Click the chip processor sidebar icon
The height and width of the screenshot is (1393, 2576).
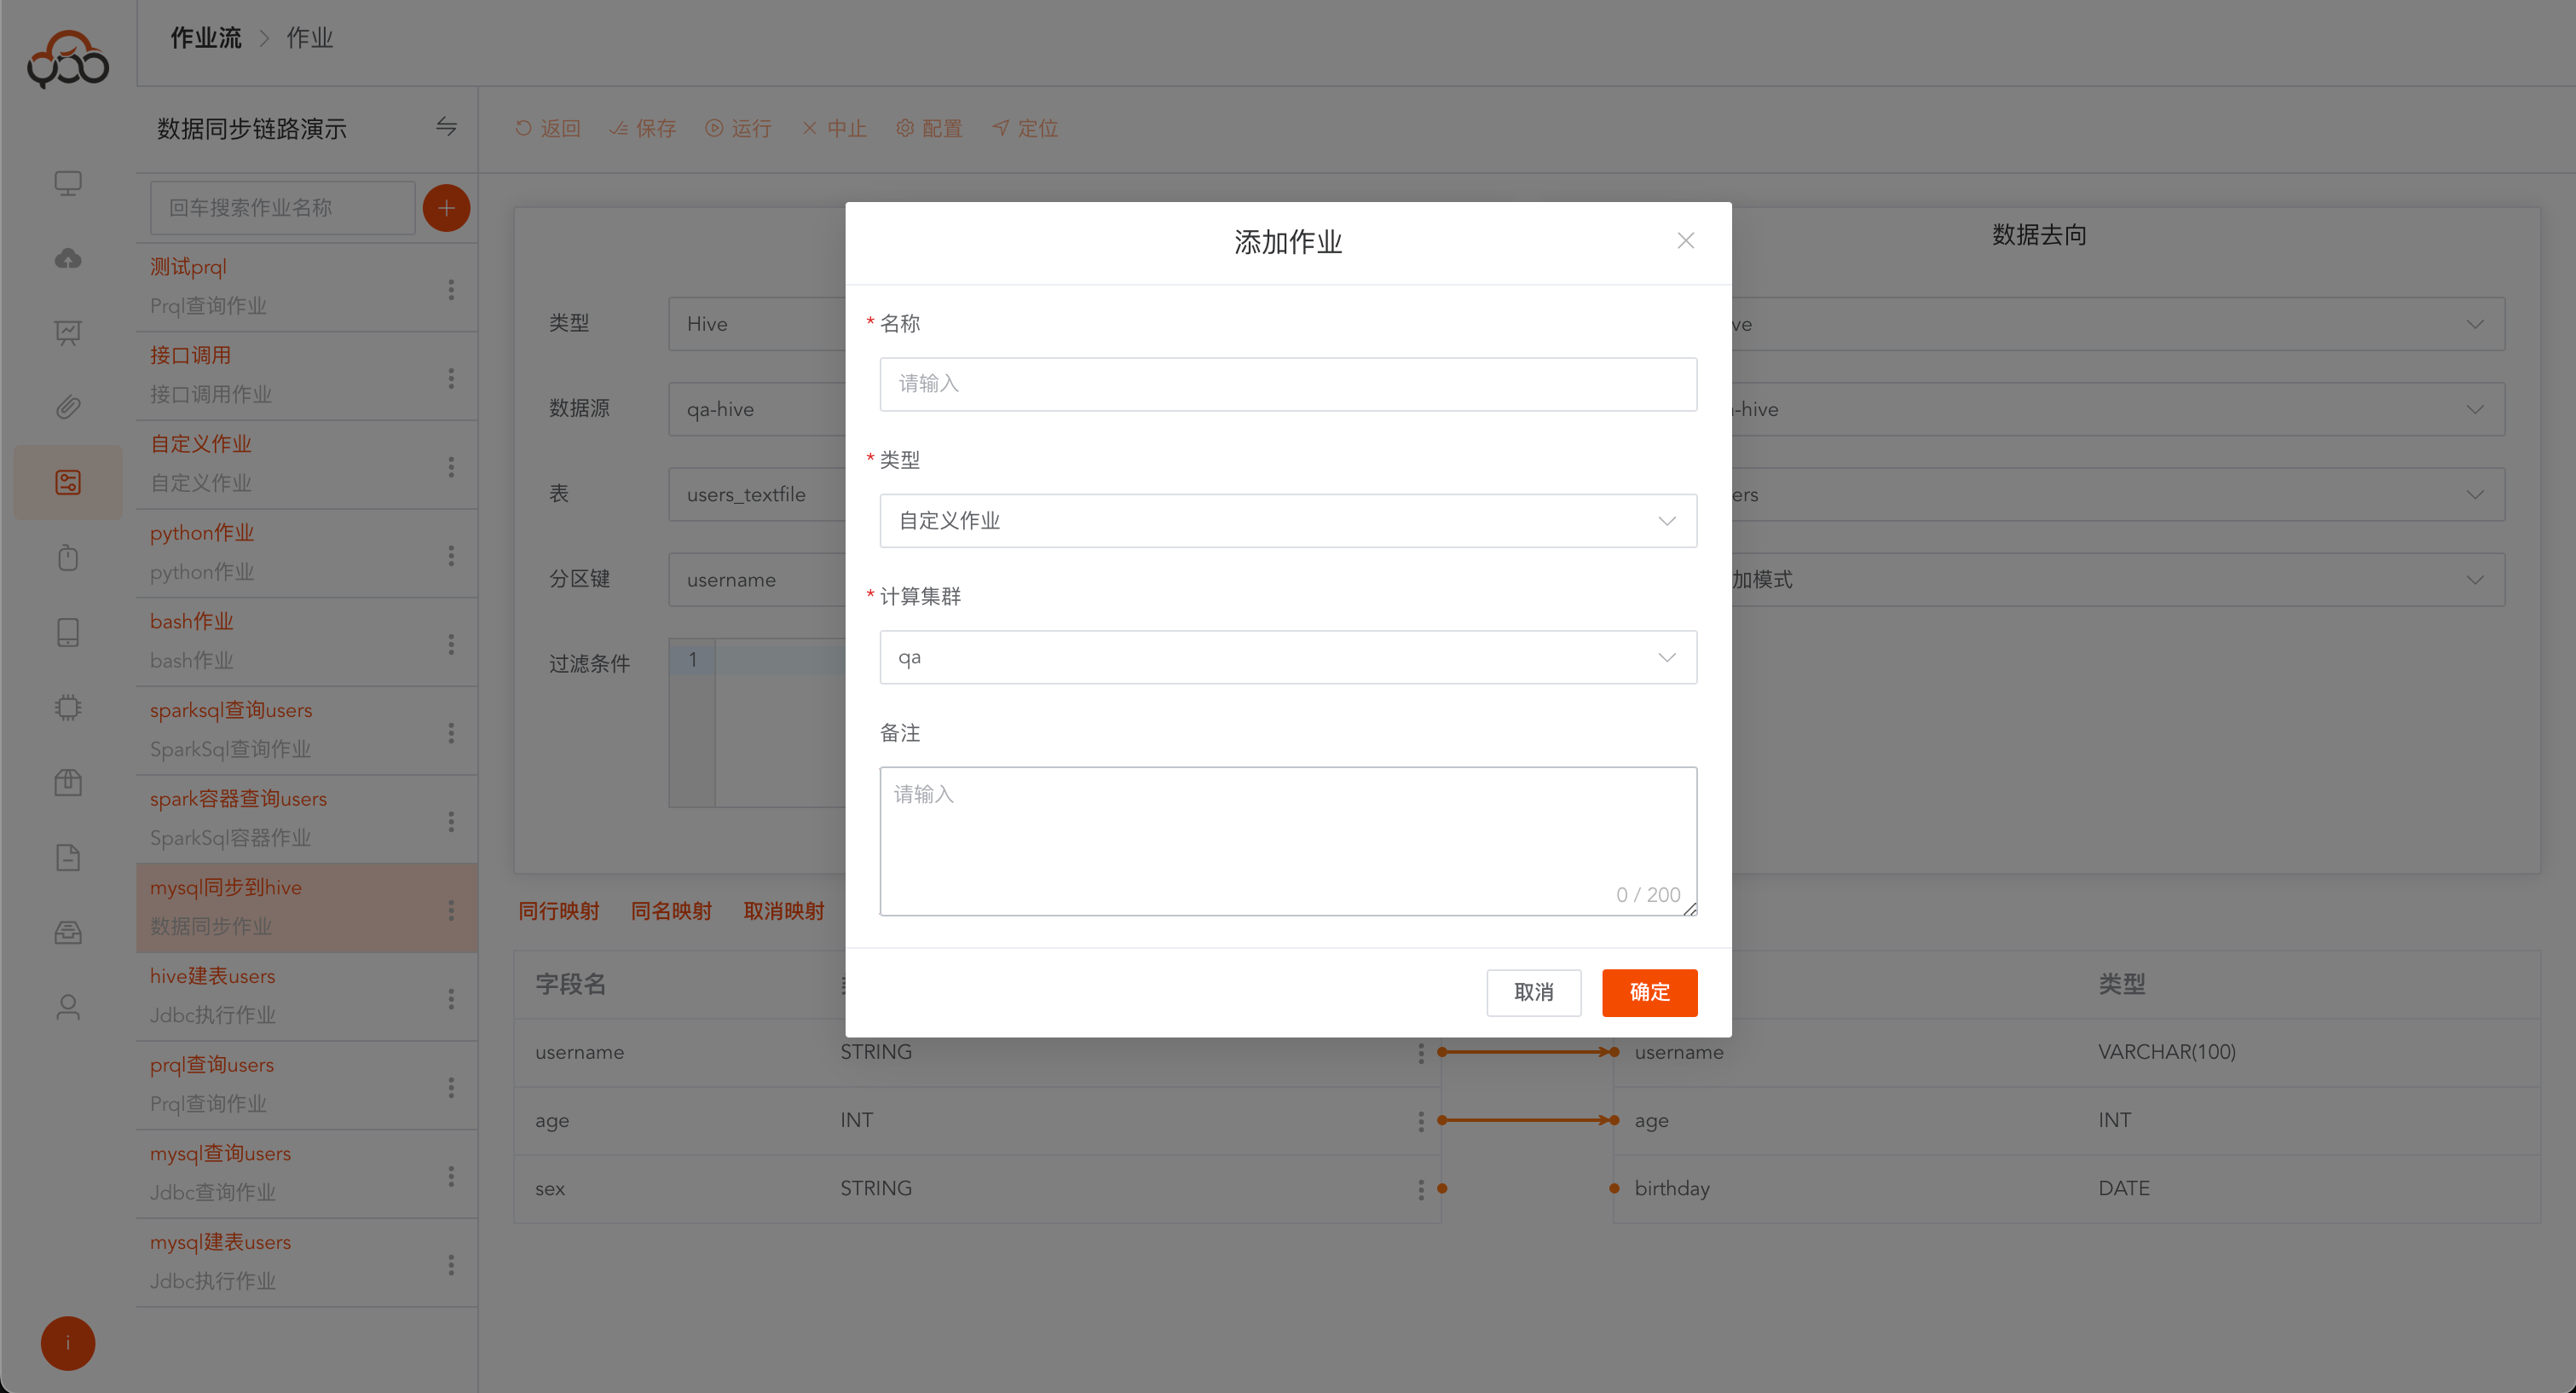(68, 707)
